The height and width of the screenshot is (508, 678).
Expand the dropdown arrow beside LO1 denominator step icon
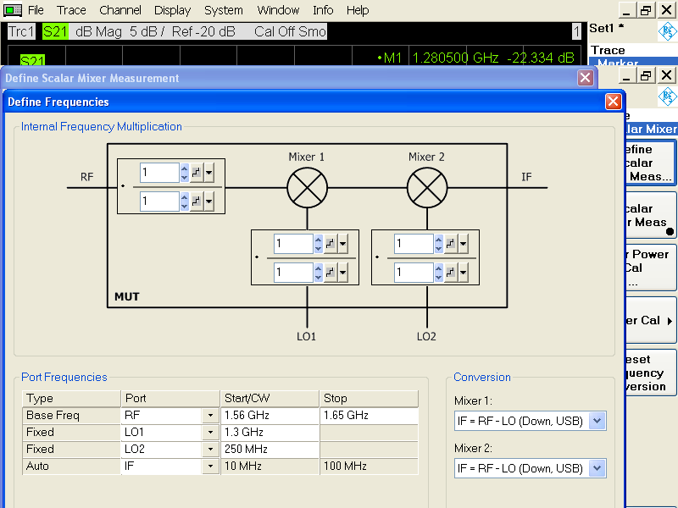[343, 272]
